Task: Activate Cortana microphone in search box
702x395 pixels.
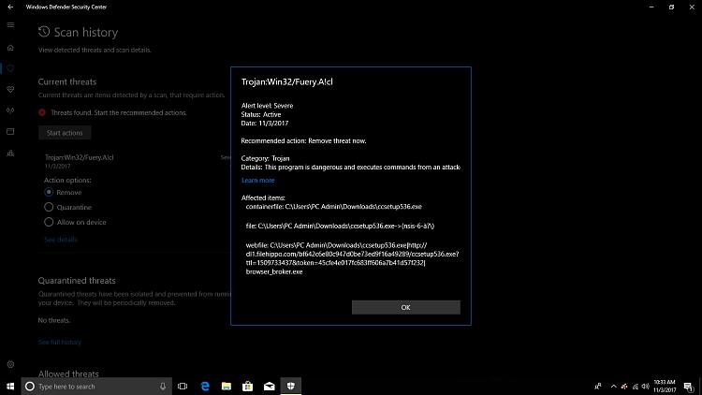Action: [x=163, y=386]
